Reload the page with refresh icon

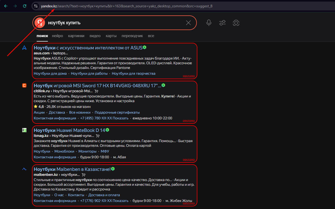coord(25,6)
